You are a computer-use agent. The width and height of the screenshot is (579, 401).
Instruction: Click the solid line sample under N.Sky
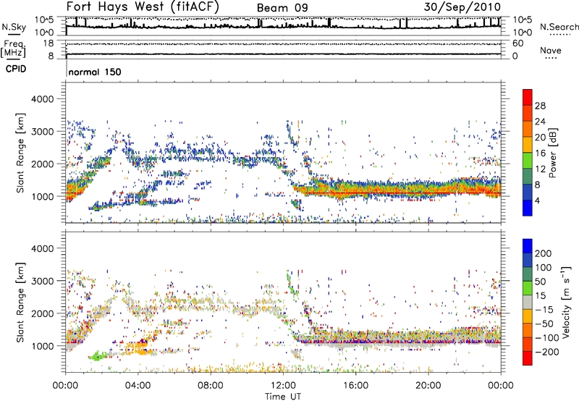pyautogui.click(x=14, y=34)
